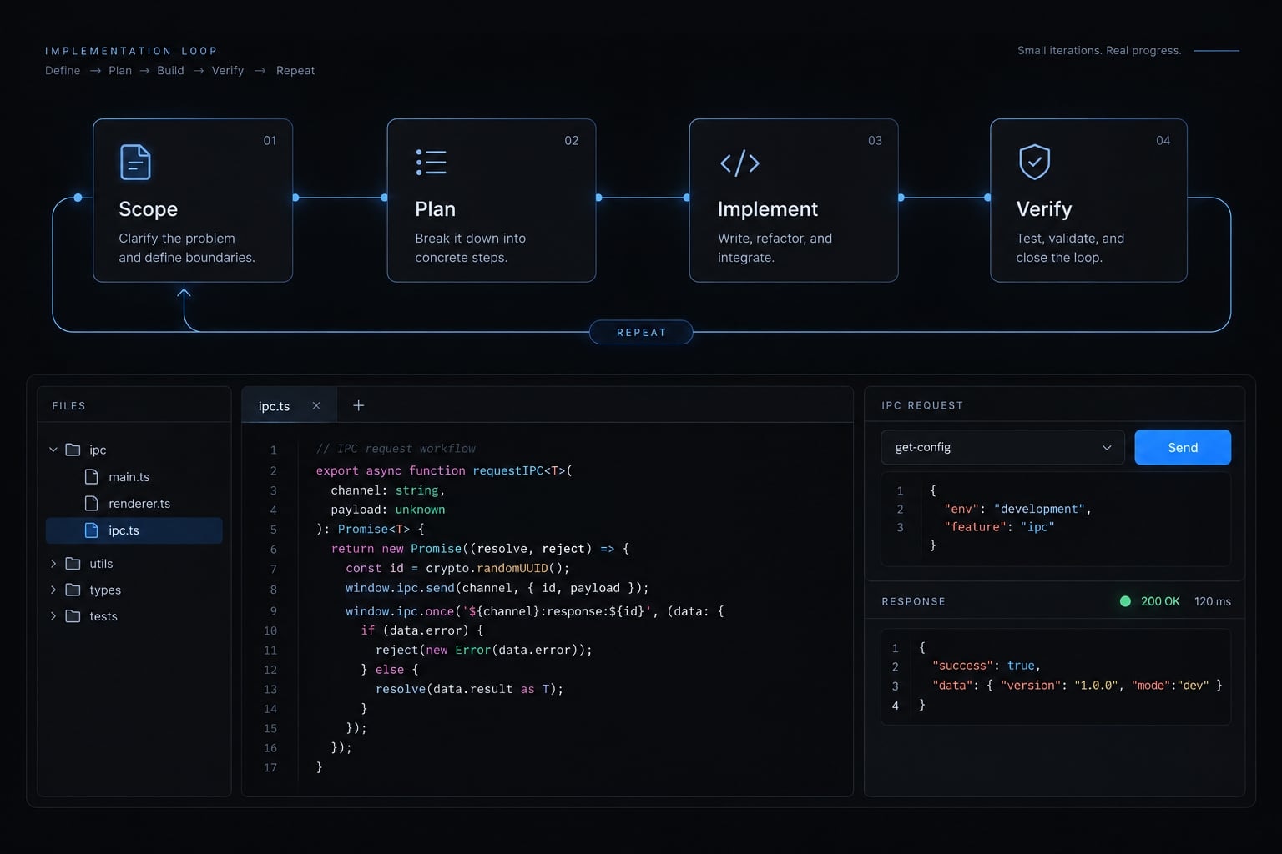Expand the utils folder chevron
This screenshot has width=1282, height=854.
click(x=53, y=563)
